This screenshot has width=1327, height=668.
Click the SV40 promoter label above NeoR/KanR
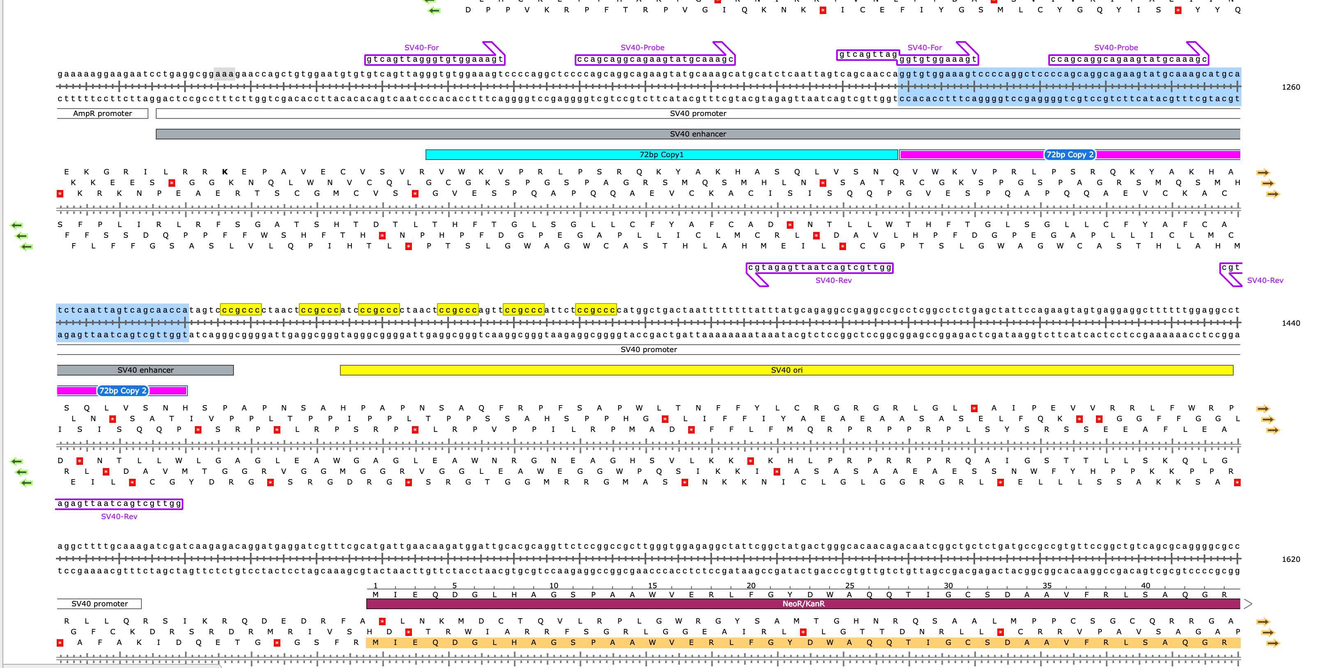(99, 603)
